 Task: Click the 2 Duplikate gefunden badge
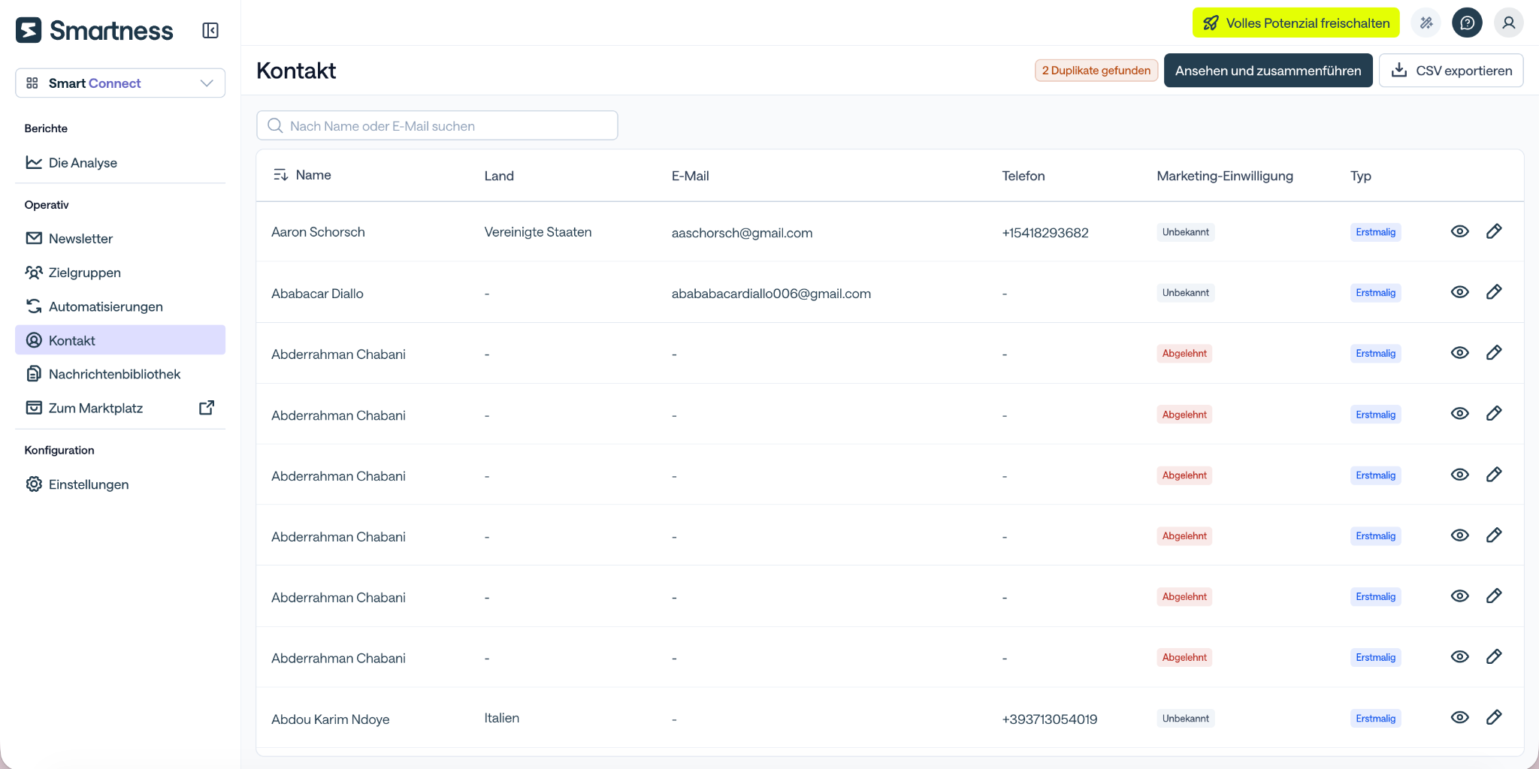[1096, 71]
